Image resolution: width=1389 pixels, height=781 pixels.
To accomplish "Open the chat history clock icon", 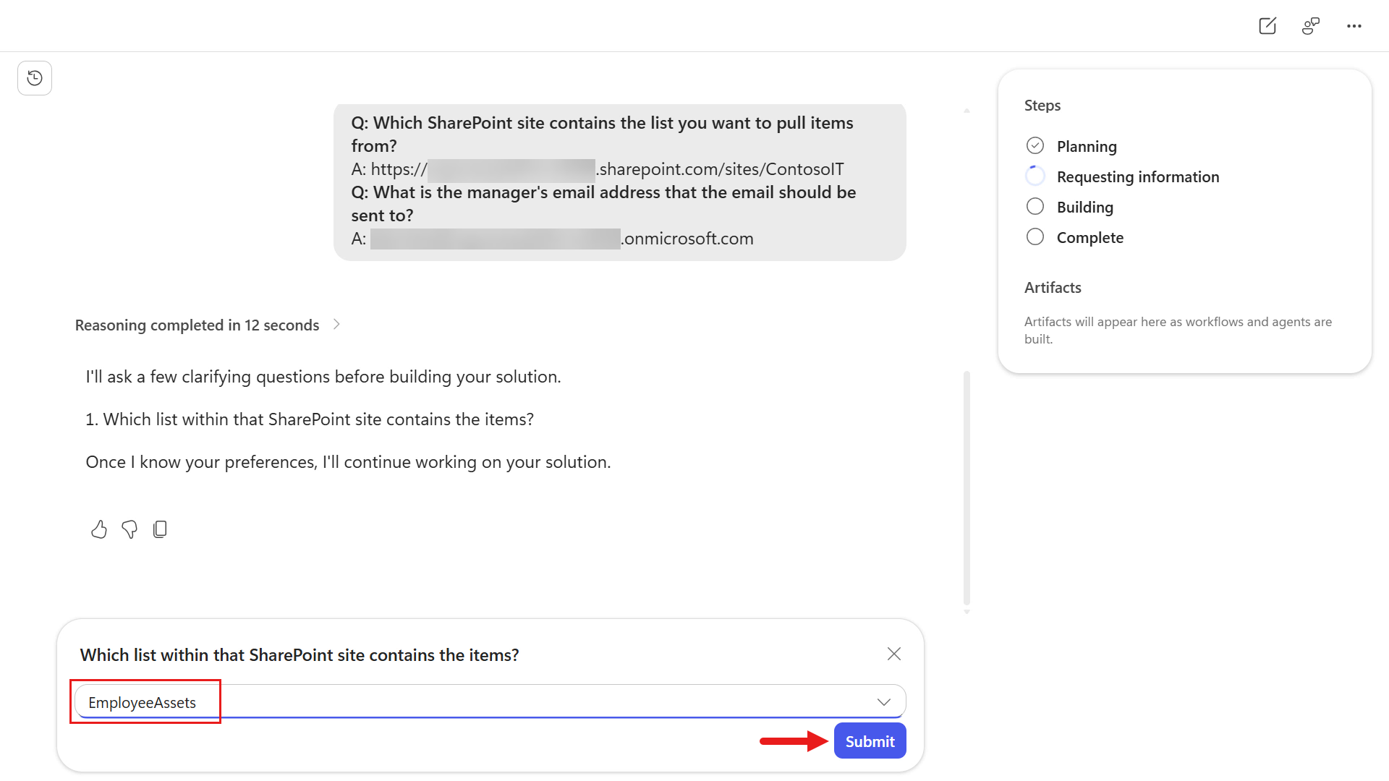I will tap(35, 78).
